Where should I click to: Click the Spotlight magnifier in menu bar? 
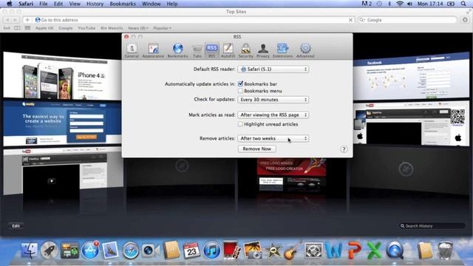click(x=463, y=4)
